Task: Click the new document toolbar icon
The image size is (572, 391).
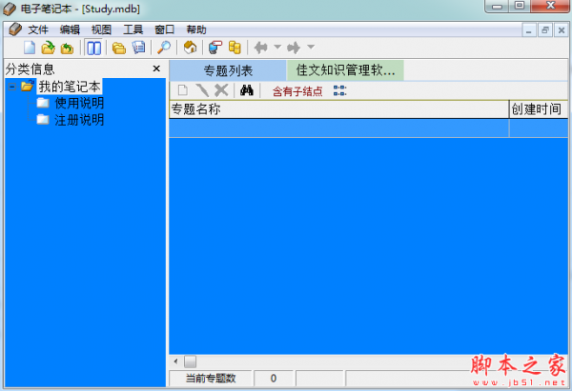Action: (30, 48)
